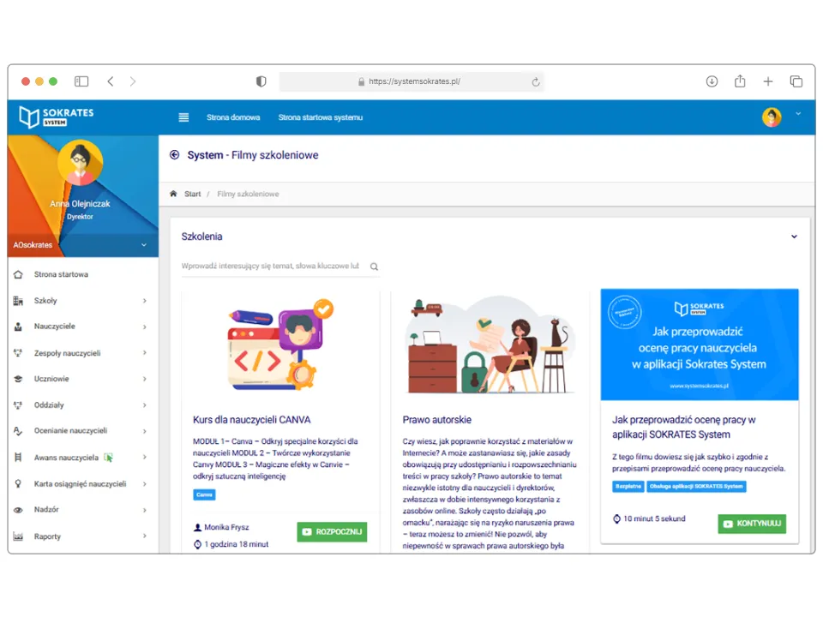This screenshot has height=617, width=823.
Task: Click the browser share icon
Action: (x=740, y=81)
